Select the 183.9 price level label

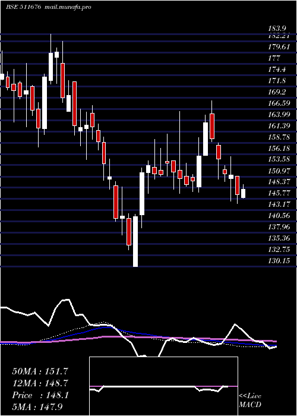click(277, 29)
